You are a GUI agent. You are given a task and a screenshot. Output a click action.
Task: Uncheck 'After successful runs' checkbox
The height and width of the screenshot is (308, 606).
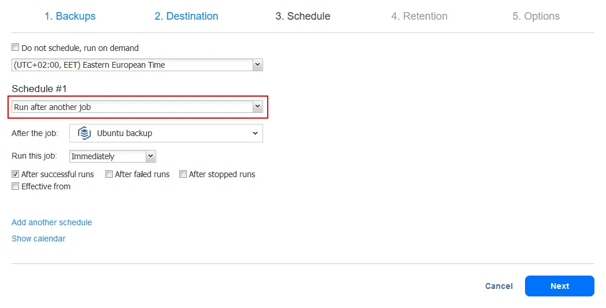[x=16, y=174]
